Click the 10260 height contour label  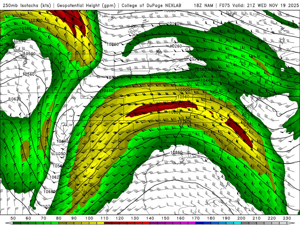tap(176, 46)
